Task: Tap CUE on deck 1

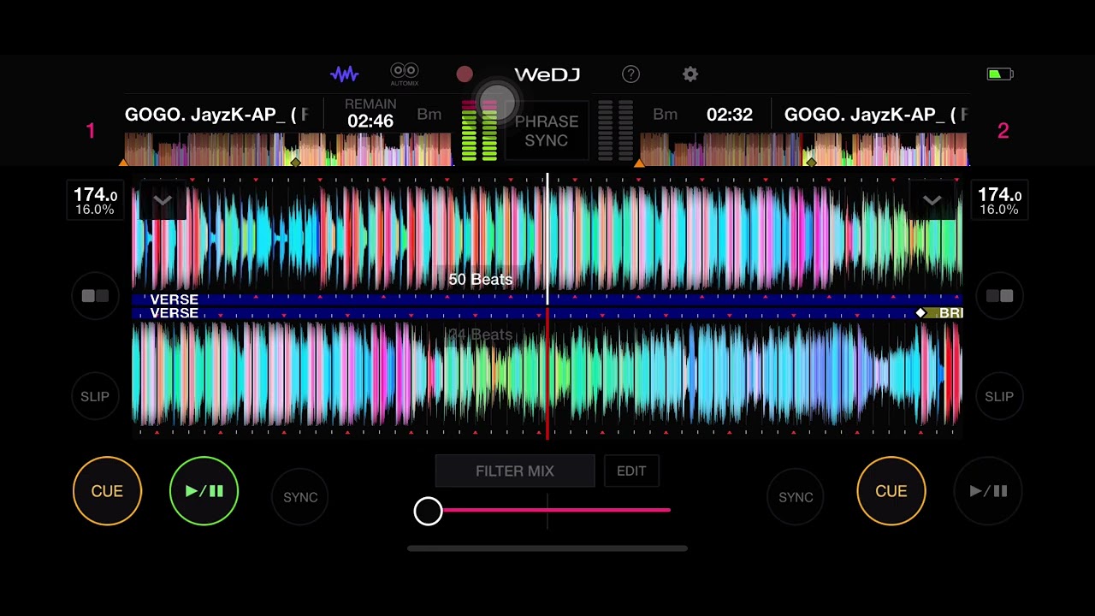Action: point(107,491)
